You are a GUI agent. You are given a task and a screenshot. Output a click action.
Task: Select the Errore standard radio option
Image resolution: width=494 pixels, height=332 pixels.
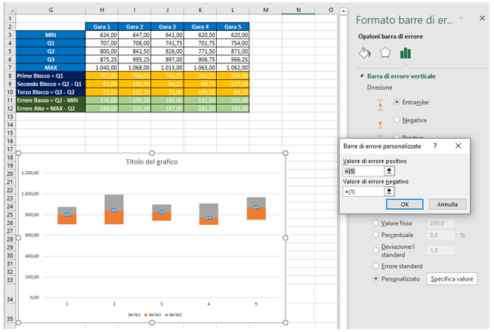click(378, 266)
